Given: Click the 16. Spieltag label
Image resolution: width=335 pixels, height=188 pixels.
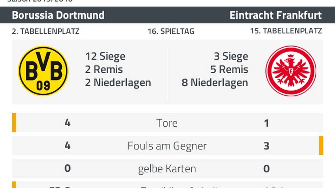Looking at the screenshot, I should (171, 32).
